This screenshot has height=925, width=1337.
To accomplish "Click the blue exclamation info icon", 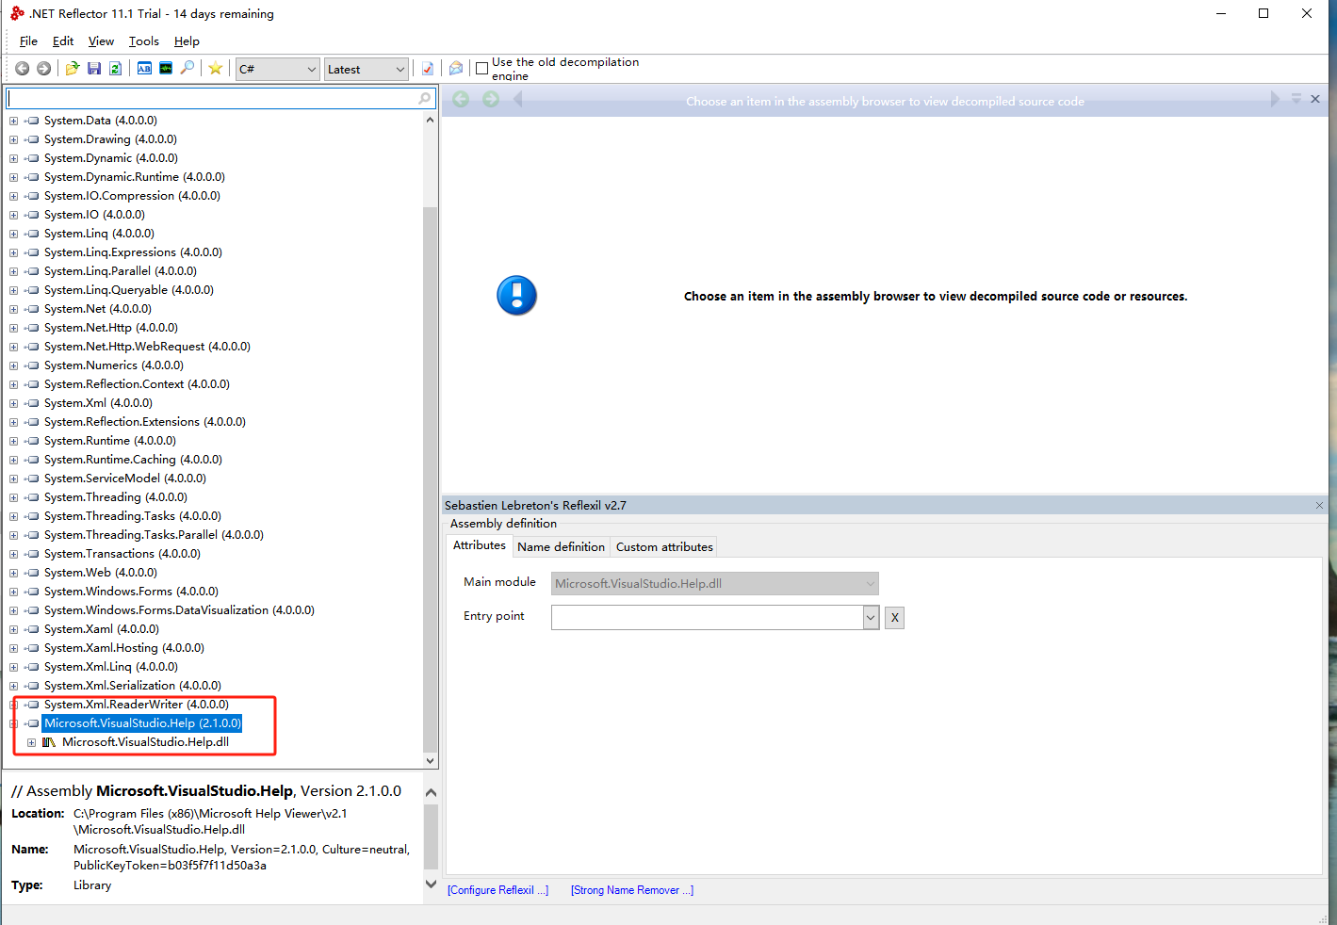I will click(516, 296).
